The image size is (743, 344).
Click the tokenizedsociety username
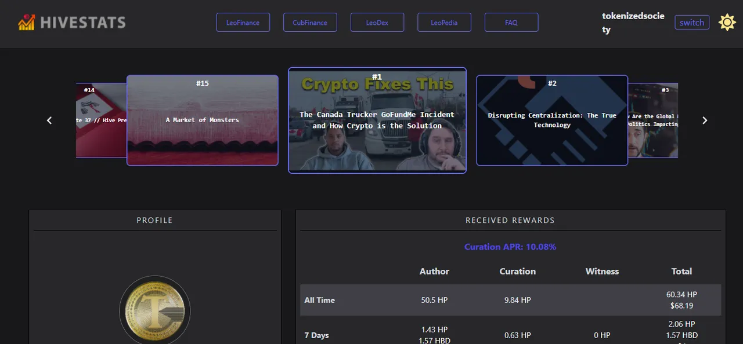coord(633,23)
